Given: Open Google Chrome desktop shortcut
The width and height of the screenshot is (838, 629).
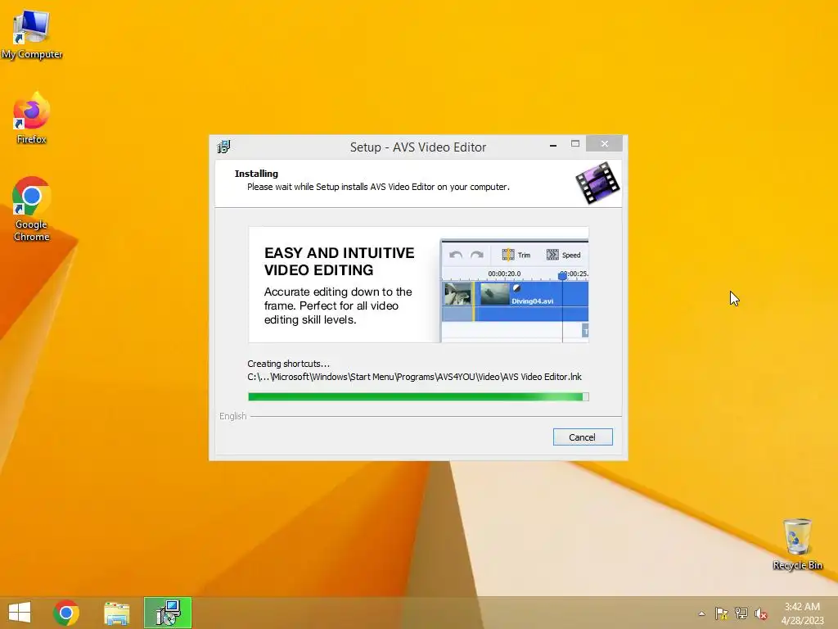Looking at the screenshot, I should [32, 209].
